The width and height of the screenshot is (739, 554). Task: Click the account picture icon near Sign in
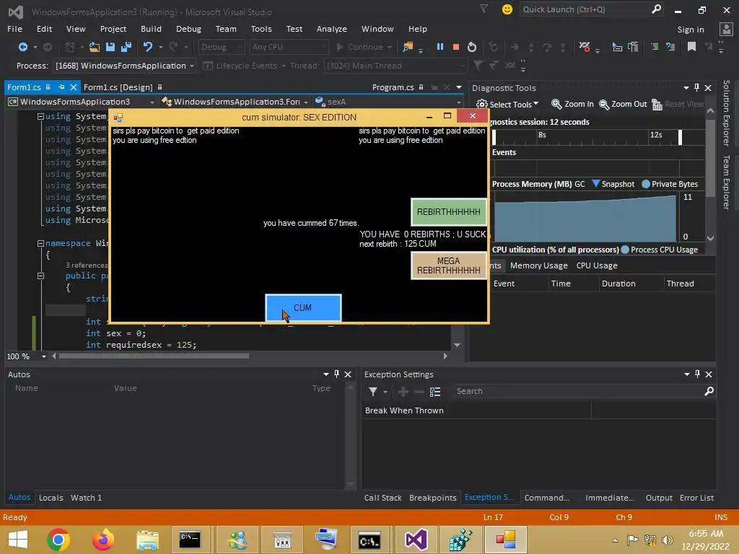click(726, 29)
